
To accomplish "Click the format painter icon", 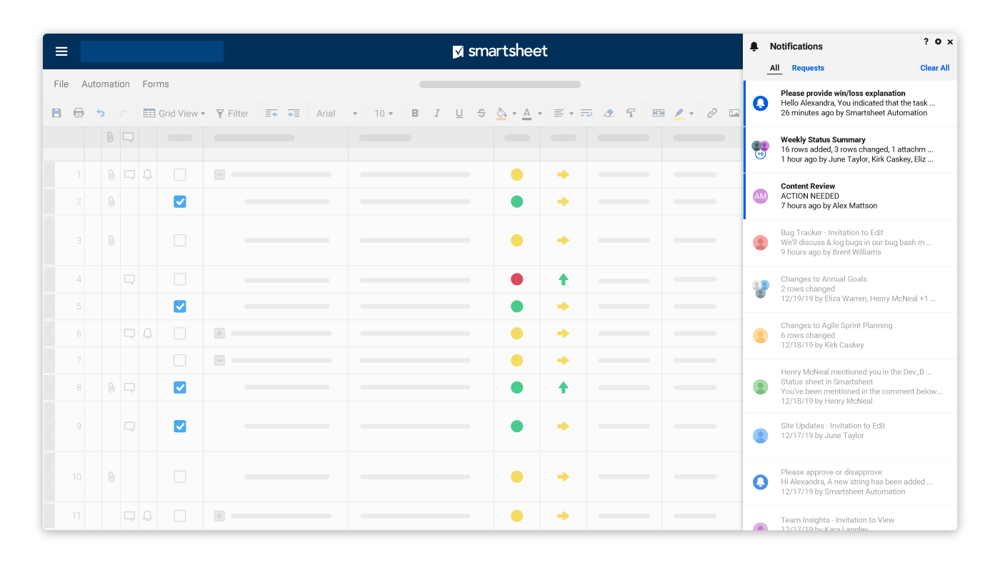I will pyautogui.click(x=631, y=113).
